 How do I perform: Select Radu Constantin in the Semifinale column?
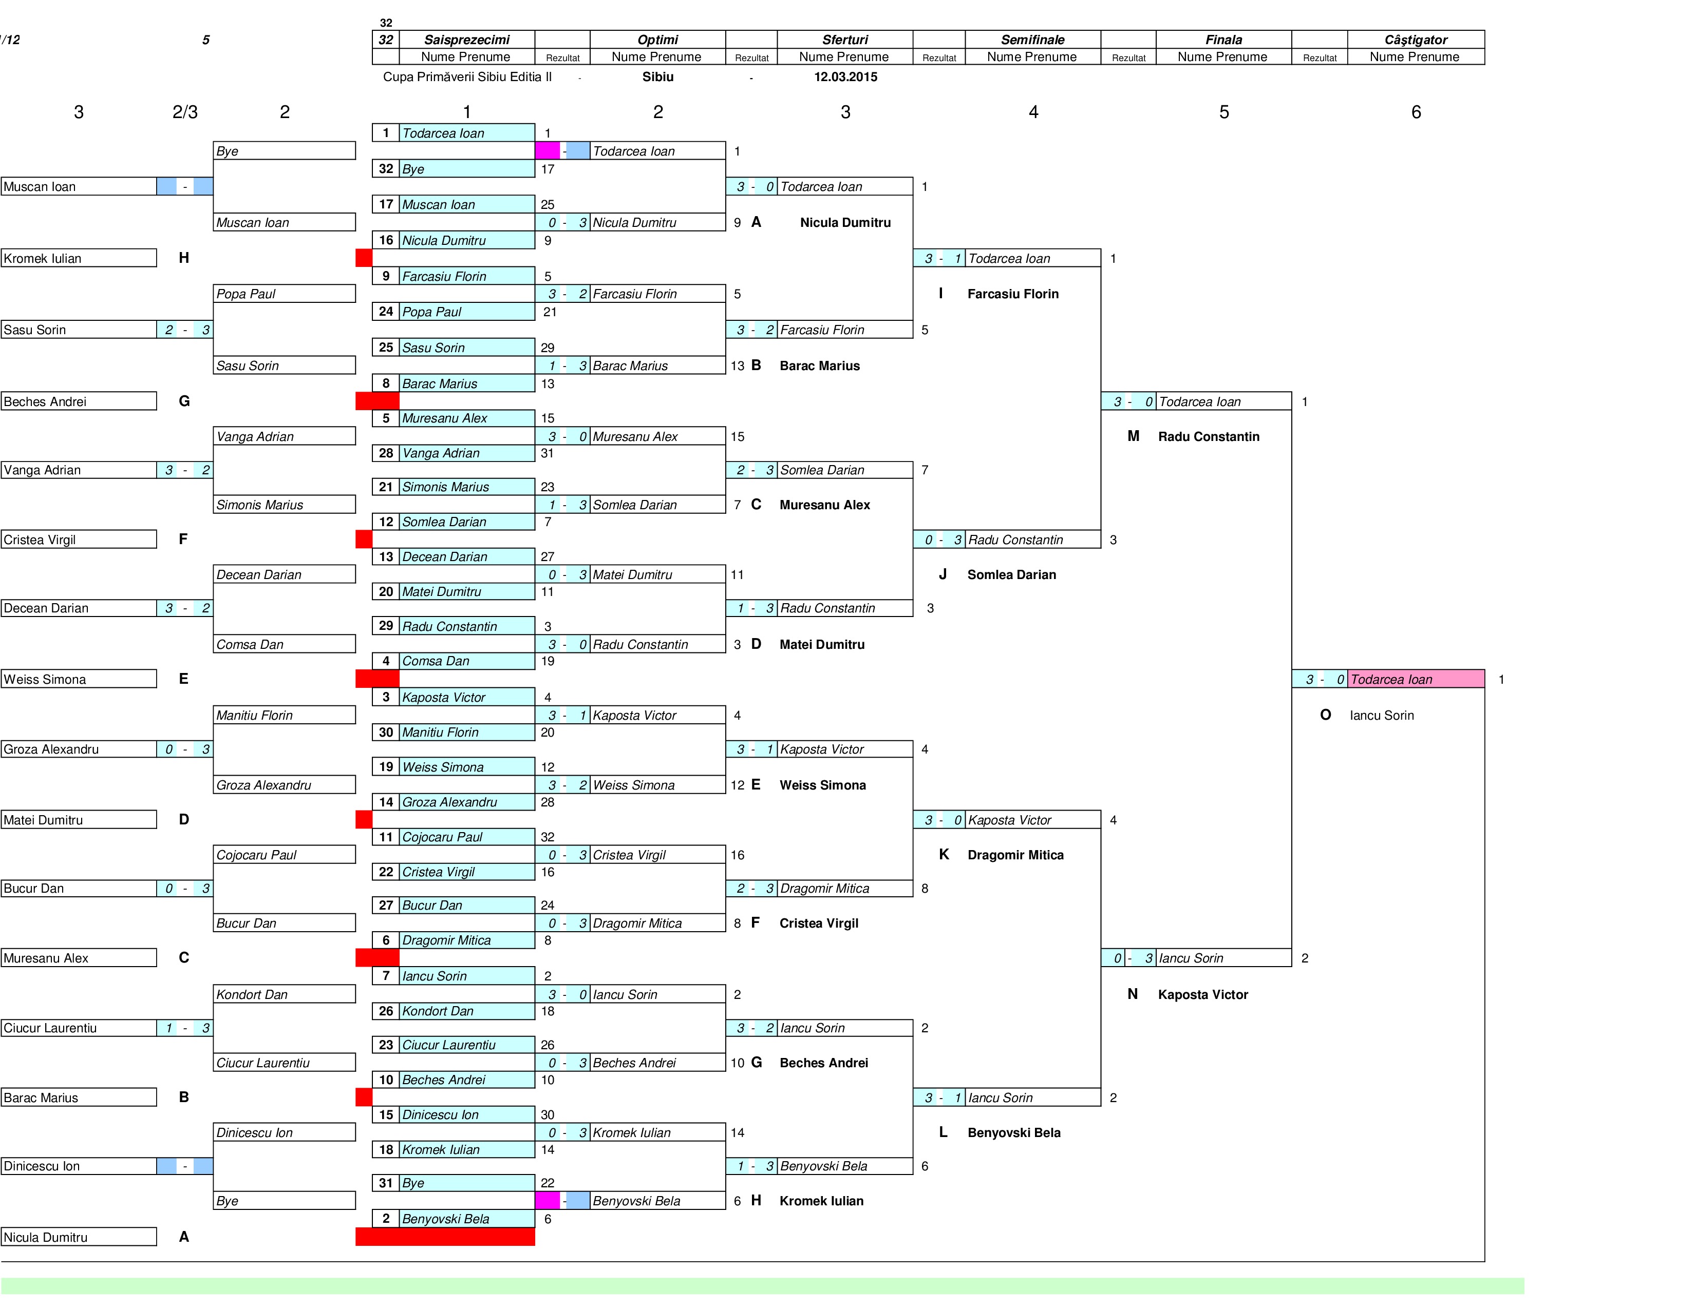1032,540
